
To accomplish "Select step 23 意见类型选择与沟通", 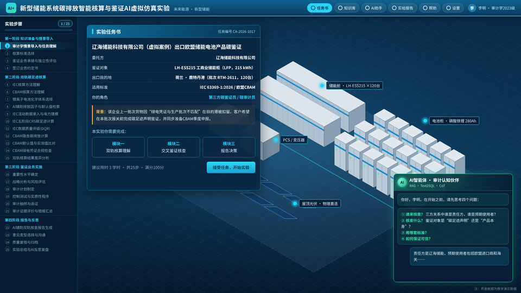I will pyautogui.click(x=39, y=234).
